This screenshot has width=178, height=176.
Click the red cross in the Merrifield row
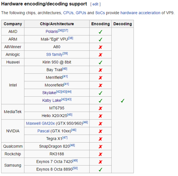coord(100,78)
